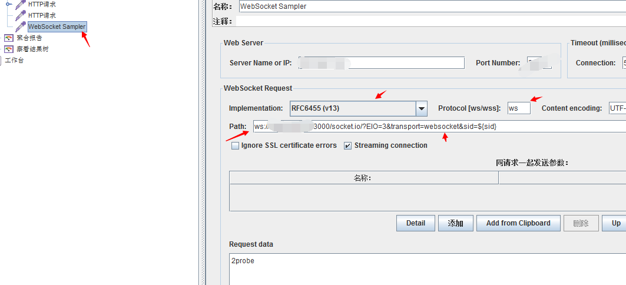Toggle the Streaming connection checkbox

tap(348, 145)
